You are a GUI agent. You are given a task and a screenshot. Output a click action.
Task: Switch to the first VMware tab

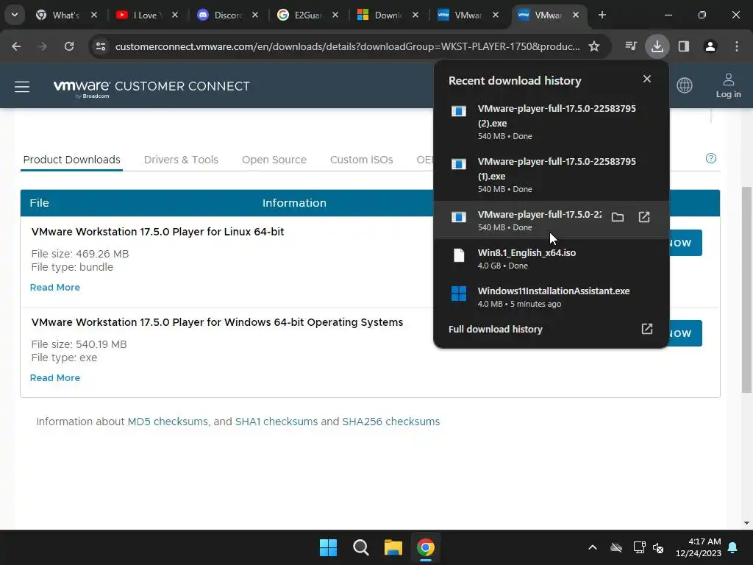[x=467, y=15]
